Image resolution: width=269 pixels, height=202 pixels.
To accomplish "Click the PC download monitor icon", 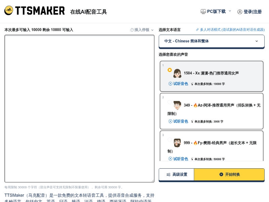I will tap(203, 11).
